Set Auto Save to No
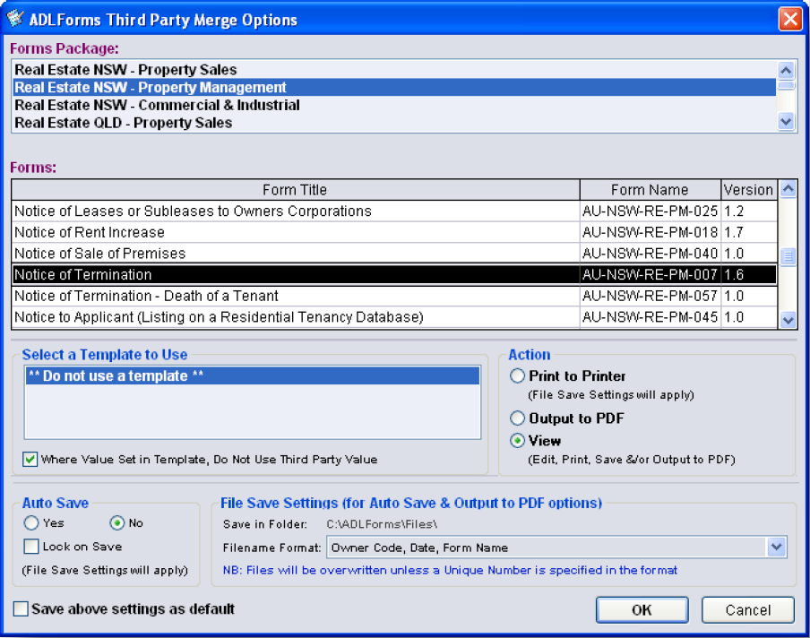810x638 pixels. pyautogui.click(x=117, y=522)
